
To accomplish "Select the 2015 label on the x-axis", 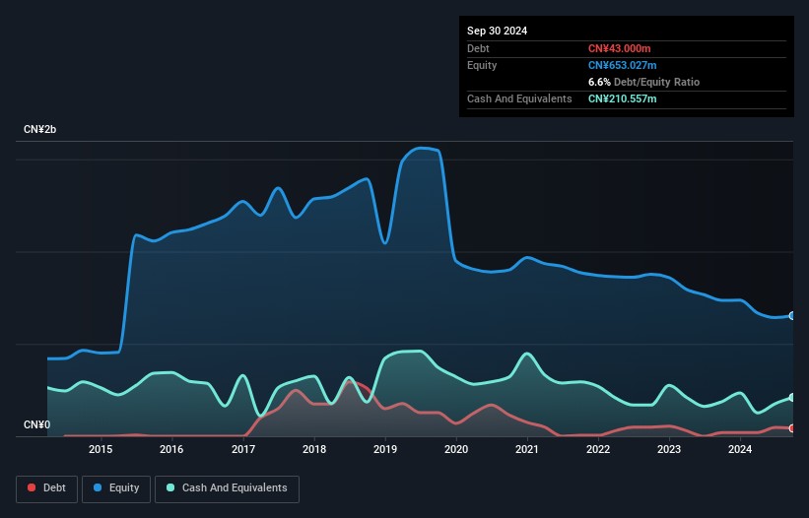I will (101, 450).
